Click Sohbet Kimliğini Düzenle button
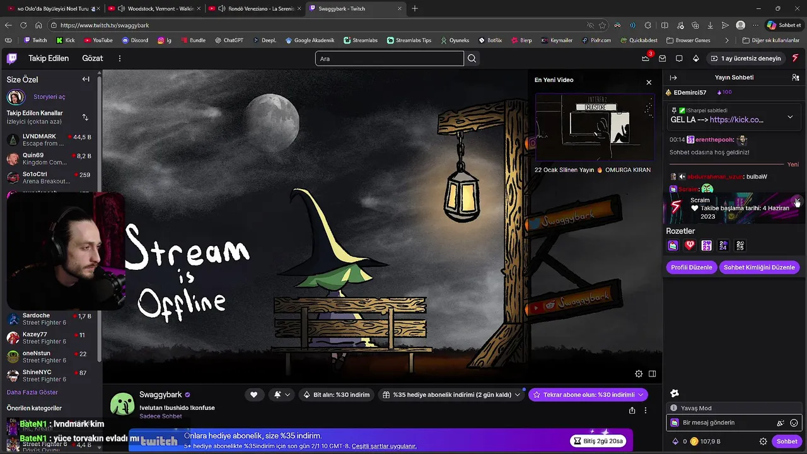Screen dimensions: 807x454 pos(759,267)
